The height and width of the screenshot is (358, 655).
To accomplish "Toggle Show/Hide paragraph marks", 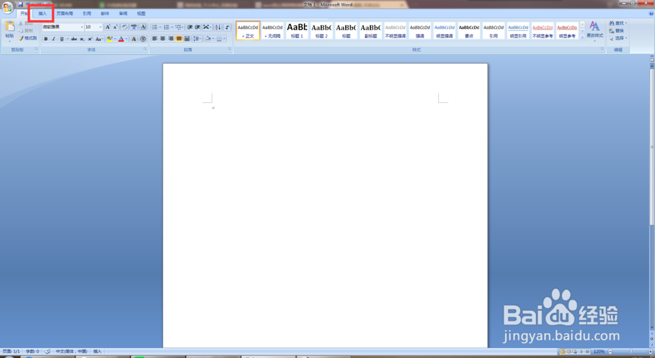I will pyautogui.click(x=227, y=27).
